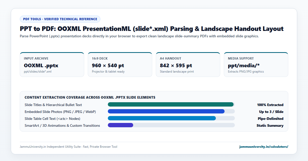Viewport: 308px width, 161px height.
Task: Click the Slide Titles & Bullet Text progress bar
Action: pyautogui.click(x=171, y=105)
